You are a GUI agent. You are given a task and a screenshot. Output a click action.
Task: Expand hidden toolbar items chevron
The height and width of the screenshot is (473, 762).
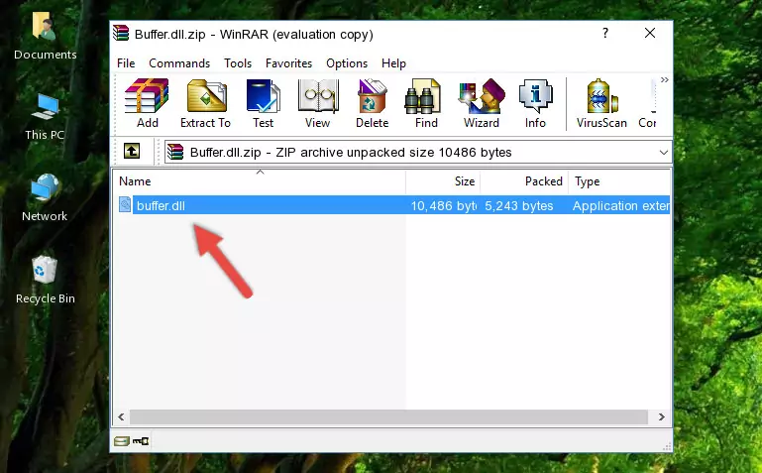(x=664, y=80)
